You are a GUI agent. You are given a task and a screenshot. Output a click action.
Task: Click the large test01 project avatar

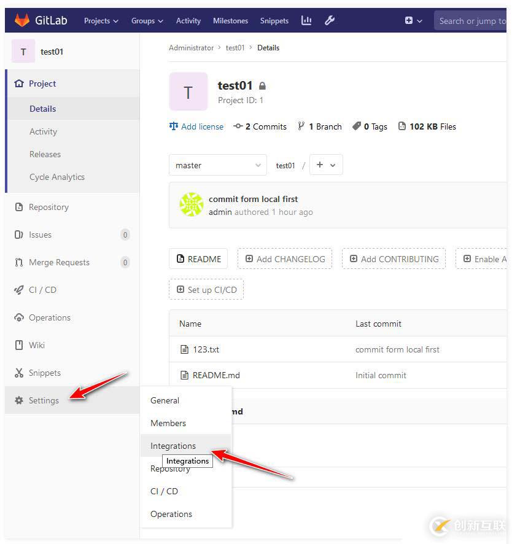[x=188, y=91]
